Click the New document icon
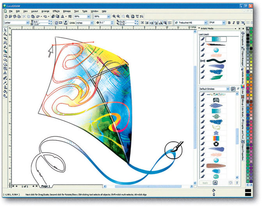 click(x=6, y=16)
